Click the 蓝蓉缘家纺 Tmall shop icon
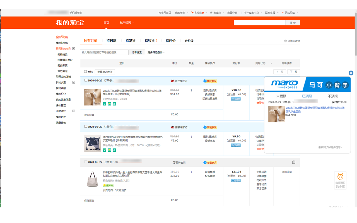Image resolution: width=357 pixels, height=223 pixels. 173,127
